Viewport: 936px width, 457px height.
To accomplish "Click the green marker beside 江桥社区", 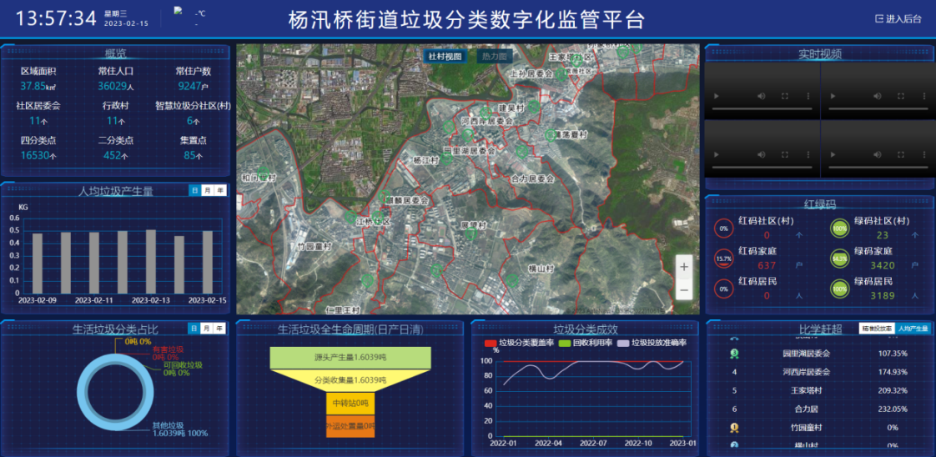I will pos(350,217).
